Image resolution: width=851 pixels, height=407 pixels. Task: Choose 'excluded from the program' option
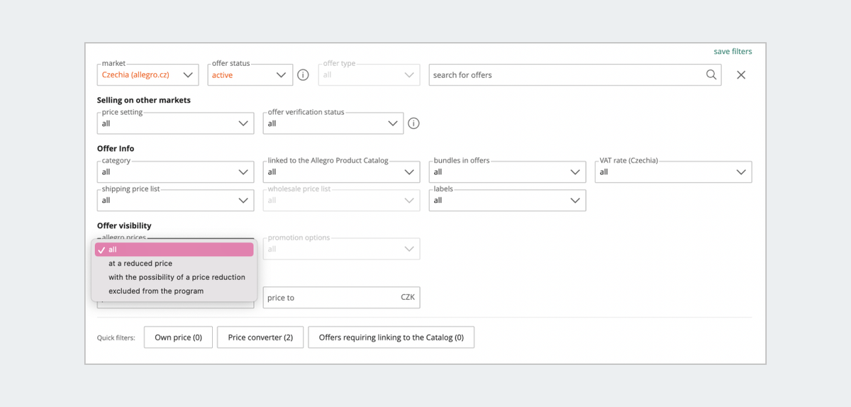pos(174,291)
